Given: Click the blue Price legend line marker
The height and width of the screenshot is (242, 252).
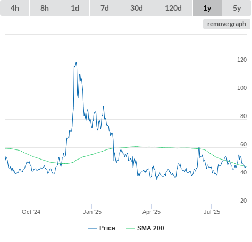Looking at the screenshot, I should 93,228.
